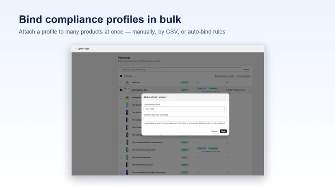Check The Complete Snowboard checkbox
Image resolution: width=335 pixels, height=188 pixels.
tap(121, 150)
